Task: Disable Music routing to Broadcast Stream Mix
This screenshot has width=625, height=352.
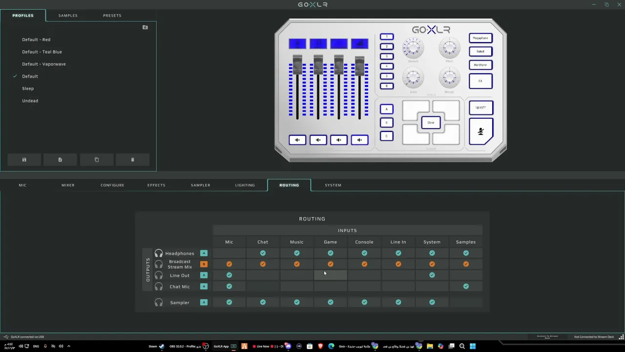Action: 296,264
